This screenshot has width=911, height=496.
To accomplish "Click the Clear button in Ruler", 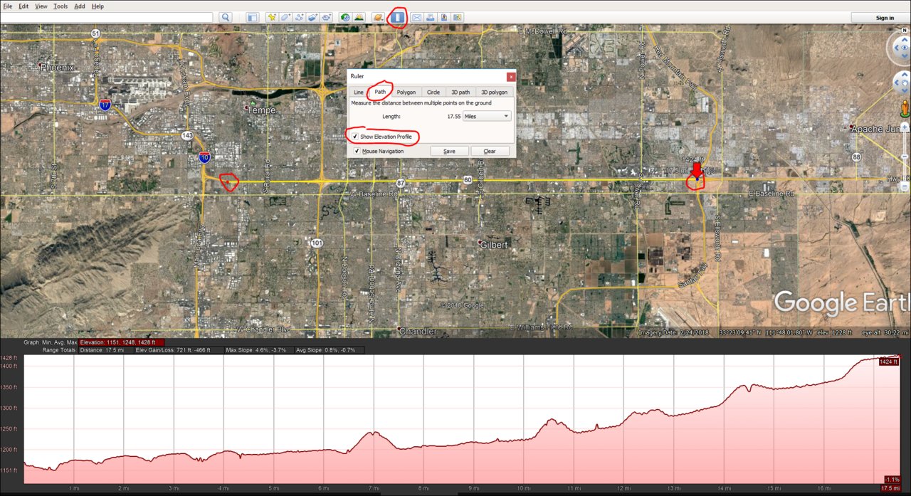I will pos(490,151).
